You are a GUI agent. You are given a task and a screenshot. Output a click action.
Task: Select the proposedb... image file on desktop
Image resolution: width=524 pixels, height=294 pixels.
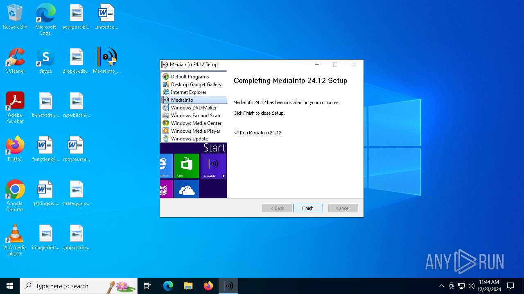pos(76,61)
